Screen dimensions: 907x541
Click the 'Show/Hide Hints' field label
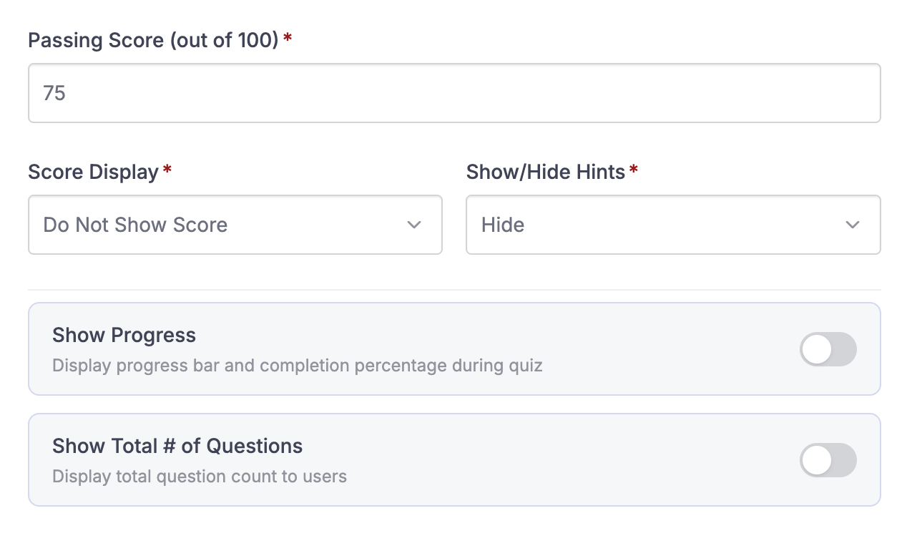pos(546,172)
